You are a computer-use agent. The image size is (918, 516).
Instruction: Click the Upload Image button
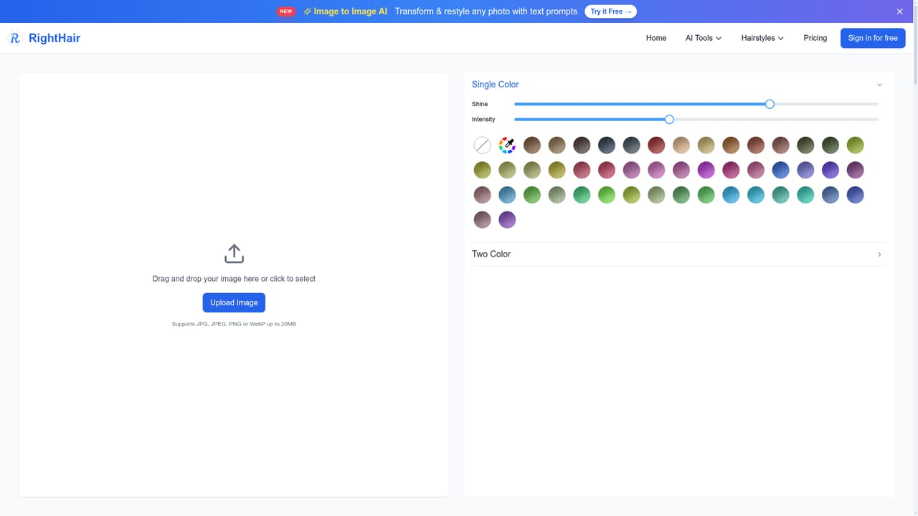point(234,302)
